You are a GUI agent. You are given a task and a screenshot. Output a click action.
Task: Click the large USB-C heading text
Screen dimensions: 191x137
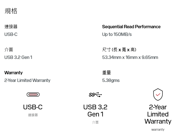tap(33, 107)
